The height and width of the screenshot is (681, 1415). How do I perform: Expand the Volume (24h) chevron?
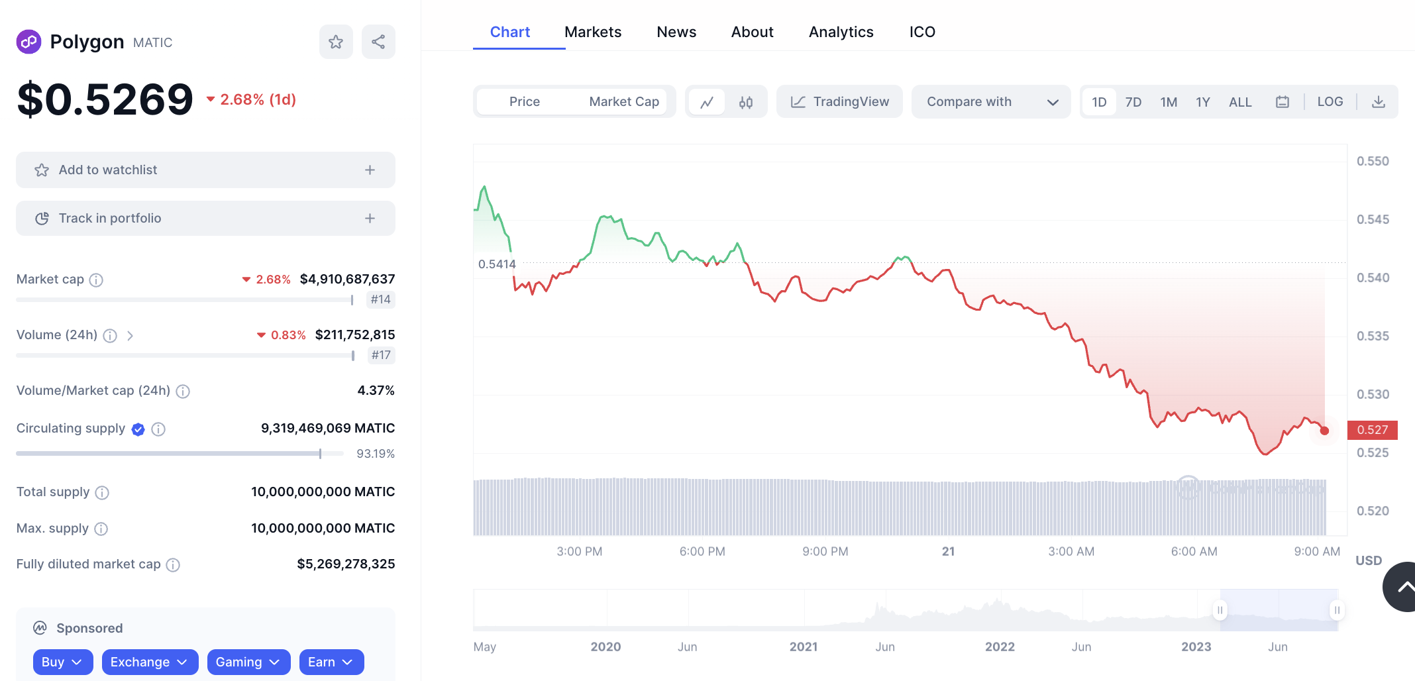[x=131, y=336]
